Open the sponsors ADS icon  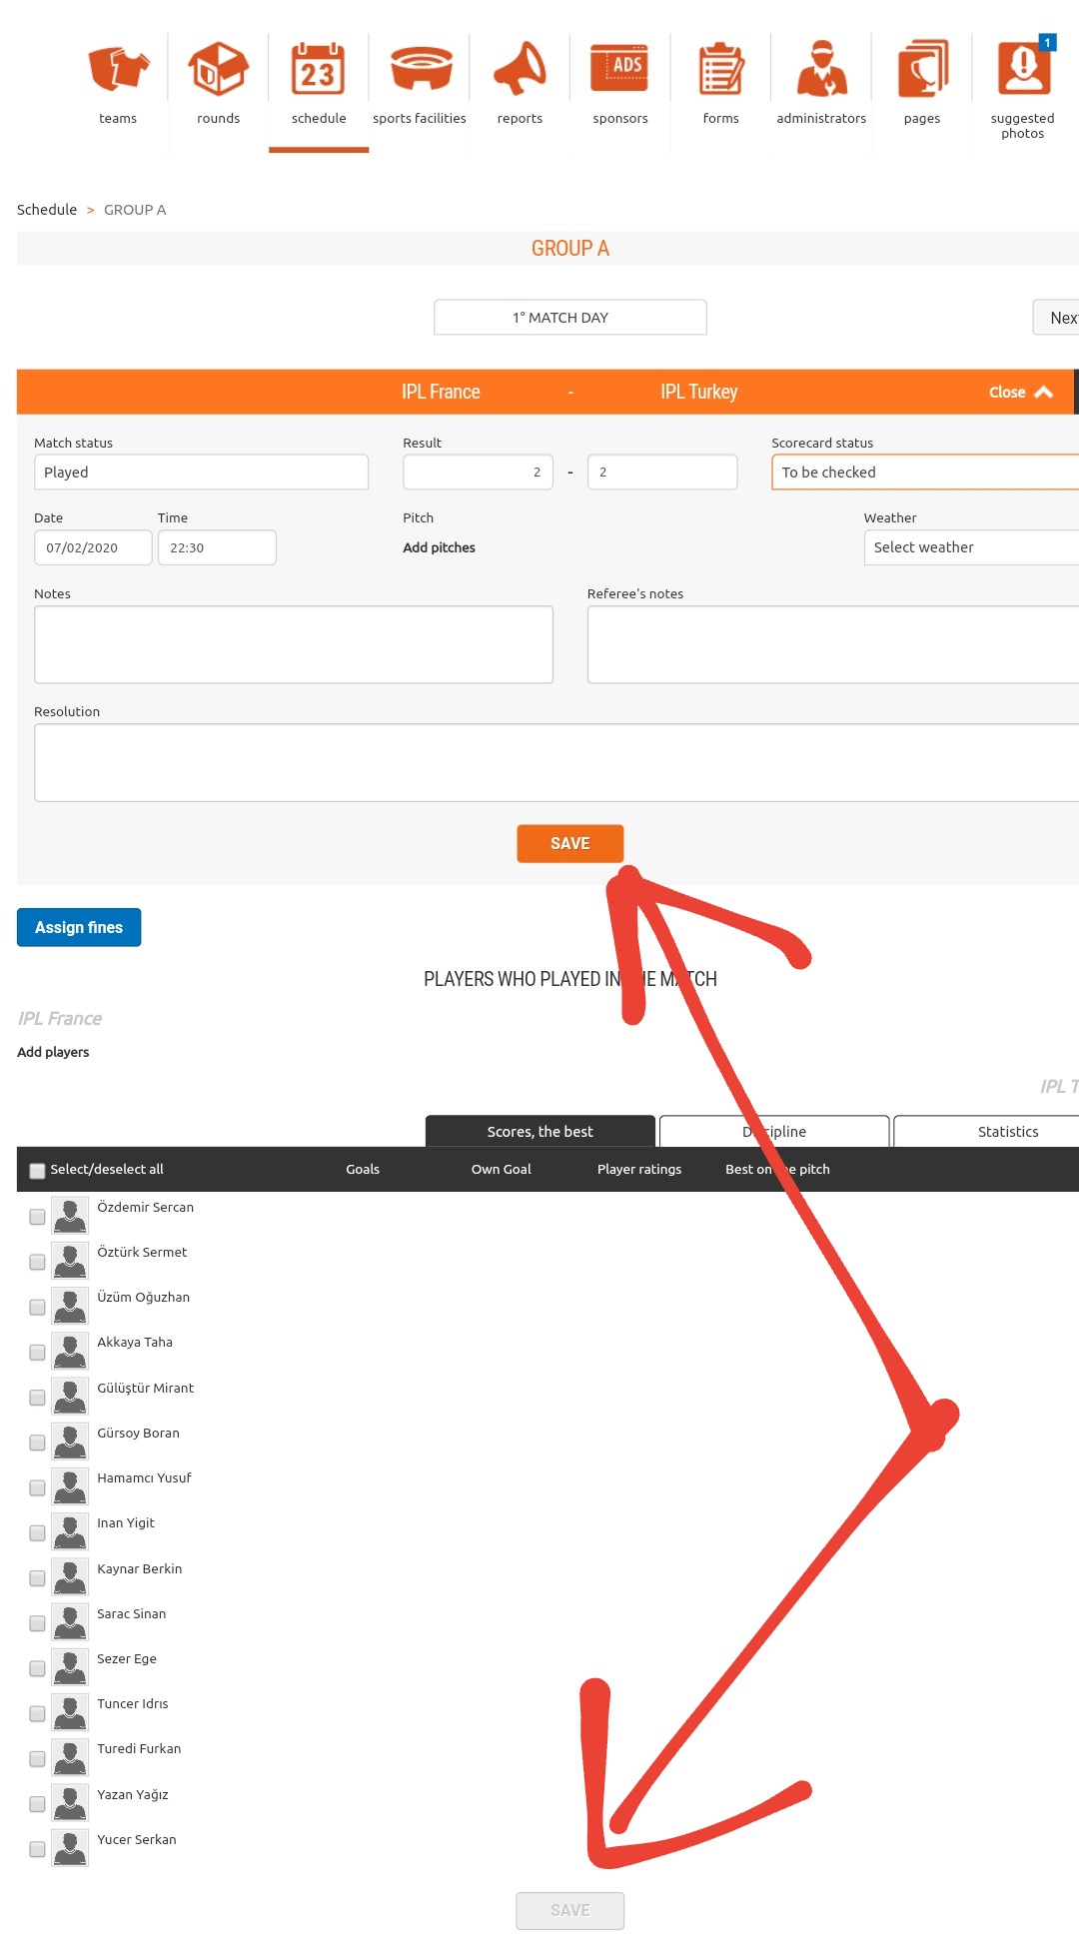(x=620, y=69)
